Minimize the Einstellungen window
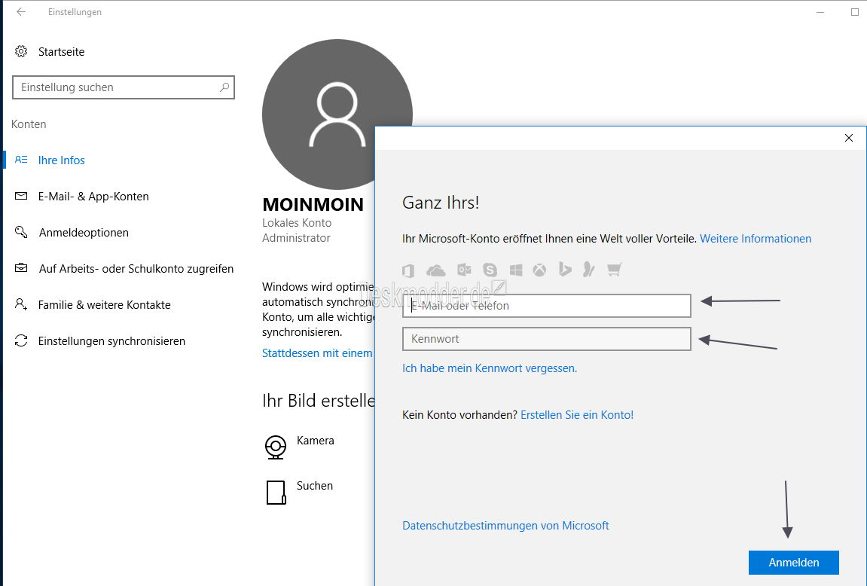This screenshot has width=867, height=586. pyautogui.click(x=820, y=12)
